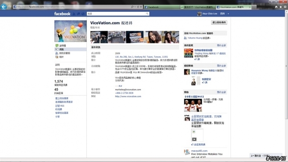Switch to the Facebook browser tab
Viewport: 288px width, 162px height.
tap(162, 7)
